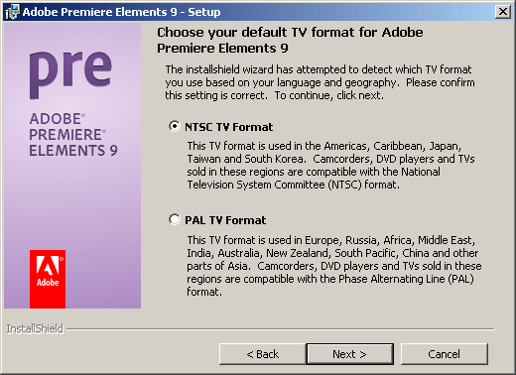Click the 'Choose your default TV format' heading
The width and height of the screenshot is (516, 375).
(x=290, y=41)
